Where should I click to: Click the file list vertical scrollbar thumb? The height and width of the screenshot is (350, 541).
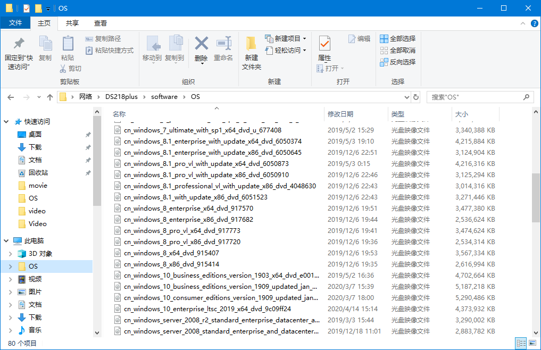(536, 198)
